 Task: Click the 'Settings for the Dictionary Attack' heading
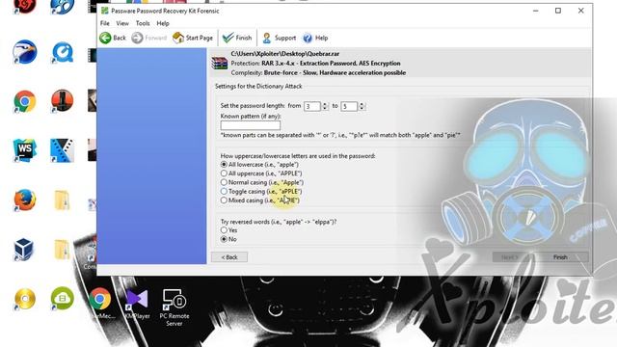[258, 86]
